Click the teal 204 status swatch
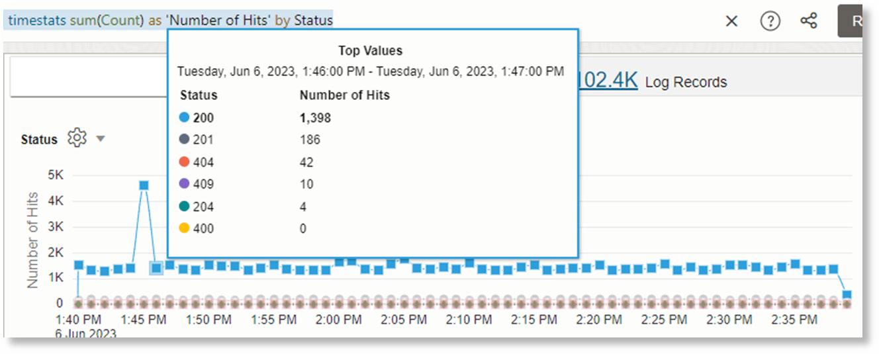 (185, 207)
